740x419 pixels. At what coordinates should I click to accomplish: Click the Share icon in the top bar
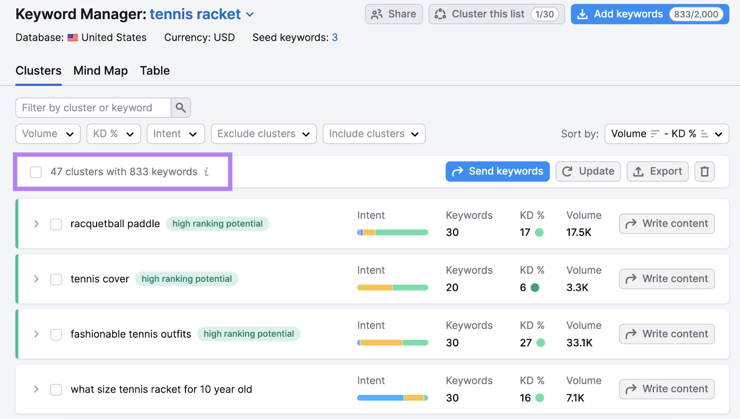[377, 14]
